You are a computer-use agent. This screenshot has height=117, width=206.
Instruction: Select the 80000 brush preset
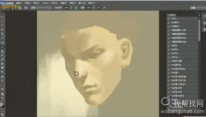[182, 19]
